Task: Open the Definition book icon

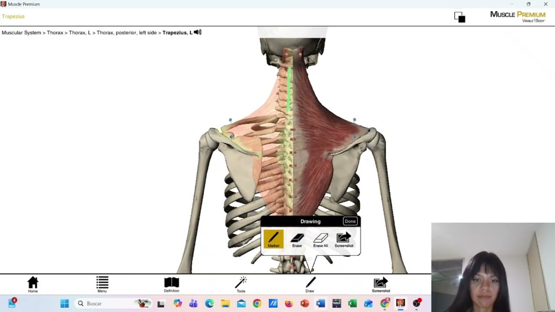Action: pyautogui.click(x=172, y=285)
